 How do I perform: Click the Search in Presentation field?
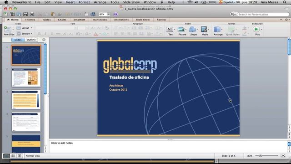263,14
